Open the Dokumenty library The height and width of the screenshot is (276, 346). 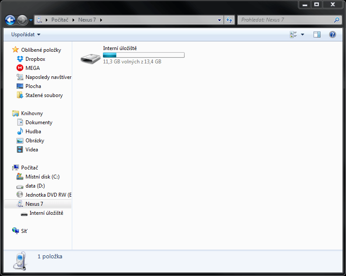39,122
